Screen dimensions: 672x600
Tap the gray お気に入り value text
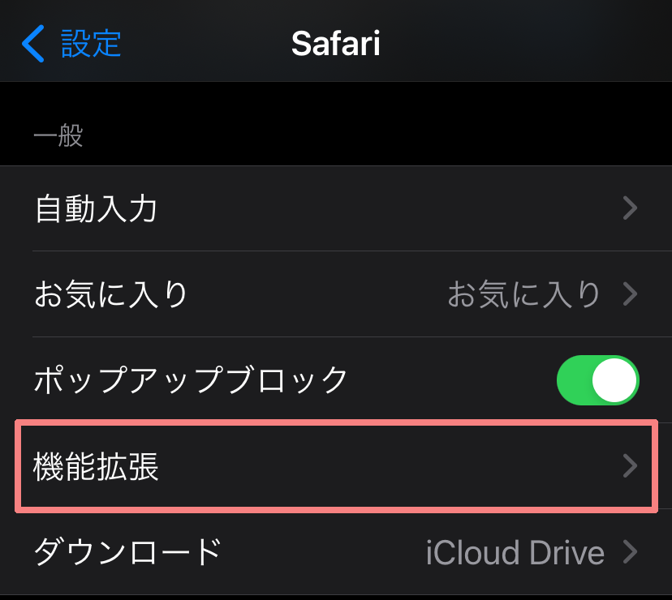[x=524, y=294]
